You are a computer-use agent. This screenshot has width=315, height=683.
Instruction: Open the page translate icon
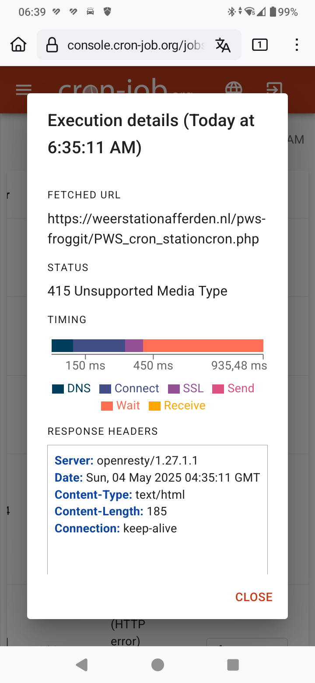[x=223, y=45]
